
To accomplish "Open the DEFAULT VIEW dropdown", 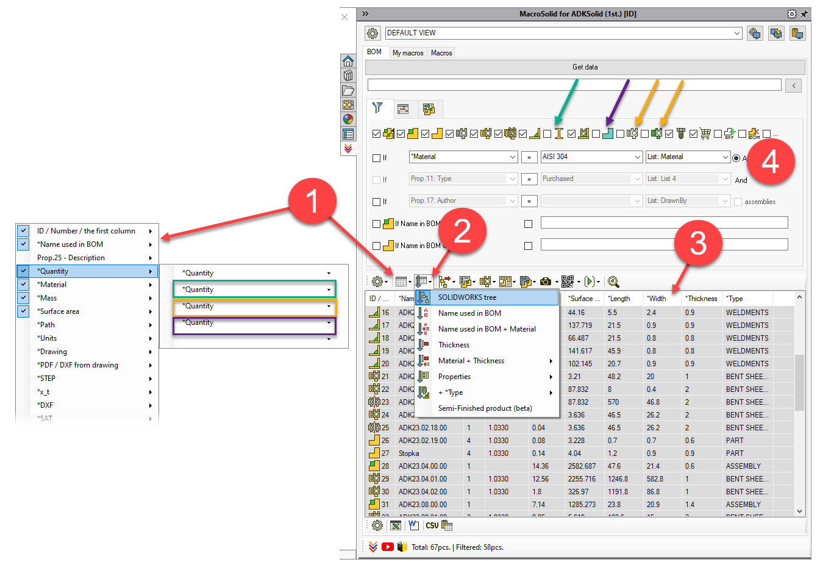I will tap(736, 33).
